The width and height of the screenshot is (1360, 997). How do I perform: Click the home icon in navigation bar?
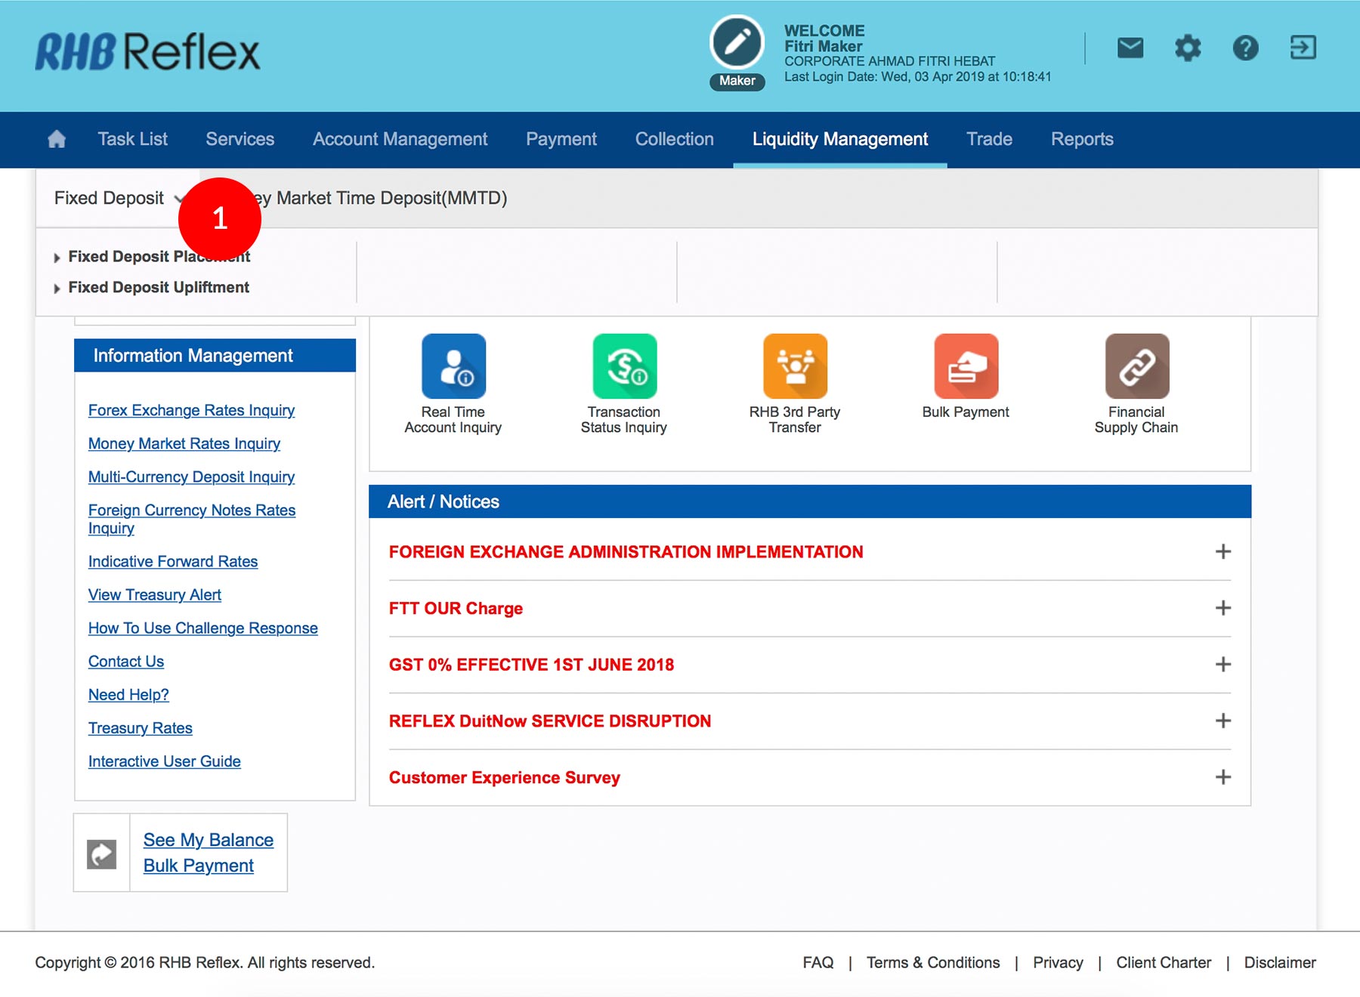pos(57,139)
